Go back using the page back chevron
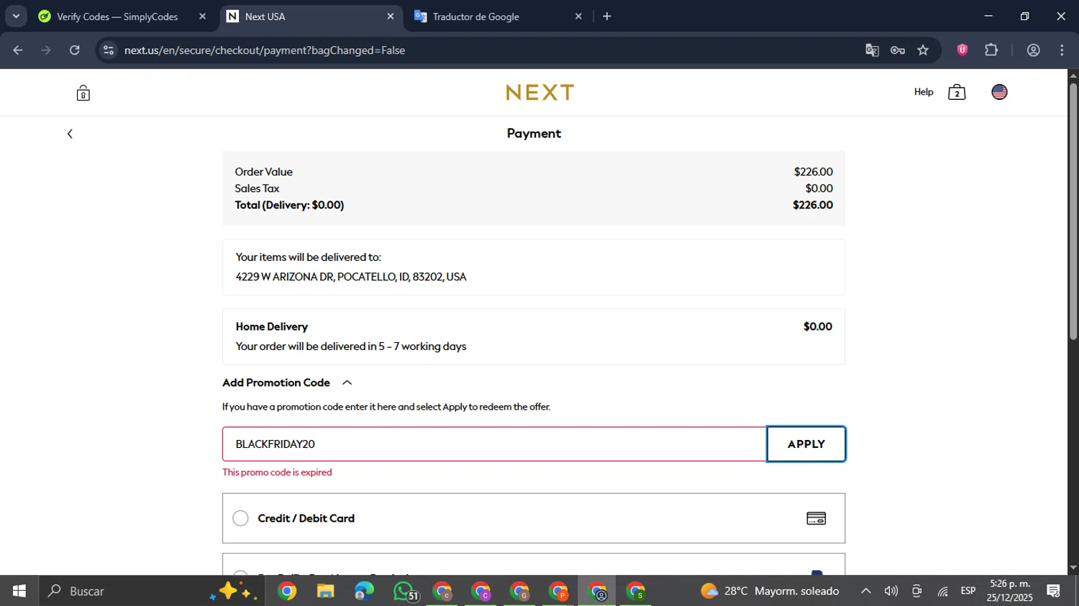The width and height of the screenshot is (1079, 606). pyautogui.click(x=70, y=134)
